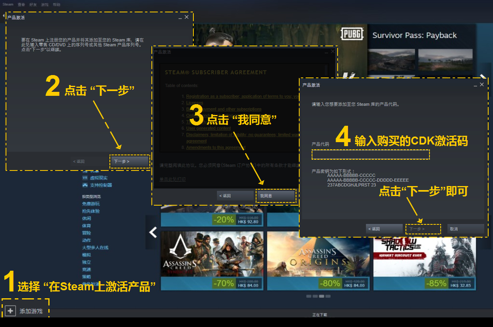Click the agreement text scrollbar
Screen dimensions: 493x327
pyautogui.click(x=326, y=108)
